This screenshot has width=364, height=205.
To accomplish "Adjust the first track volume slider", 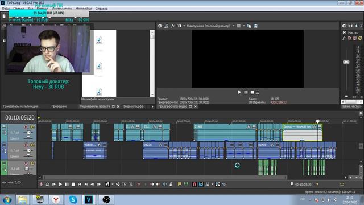I will (x=28, y=133).
